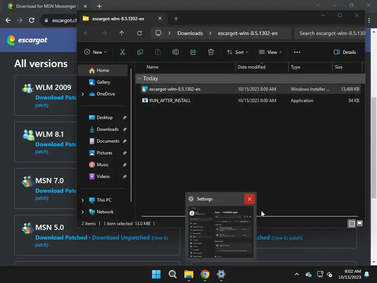Refresh the Explorer folder view
The width and height of the screenshot is (377, 283).
click(x=140, y=33)
